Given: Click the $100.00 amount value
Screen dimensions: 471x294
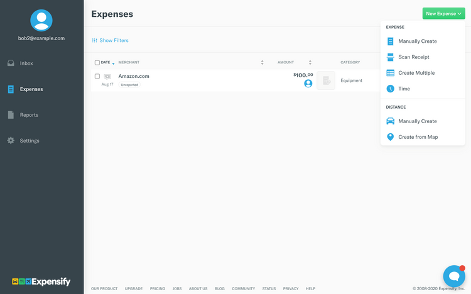Looking at the screenshot, I should (303, 75).
